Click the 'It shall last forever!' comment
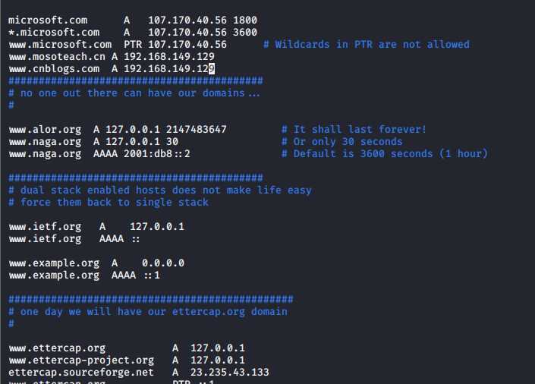Screen dimensions: 535x384 [x=354, y=129]
